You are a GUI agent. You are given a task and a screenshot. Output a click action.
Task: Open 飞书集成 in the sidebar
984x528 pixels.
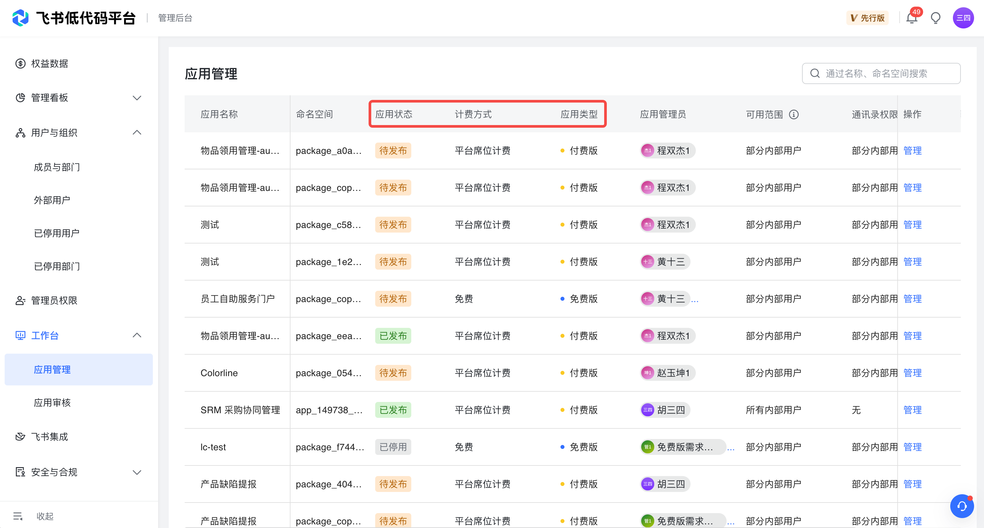tap(50, 437)
